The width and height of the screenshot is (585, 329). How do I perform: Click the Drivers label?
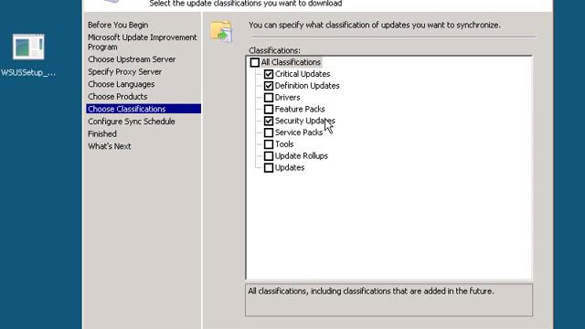click(x=287, y=98)
